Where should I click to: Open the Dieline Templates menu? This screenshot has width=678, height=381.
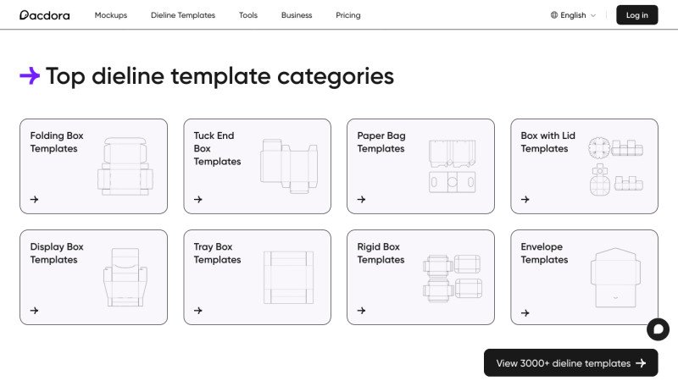(183, 15)
